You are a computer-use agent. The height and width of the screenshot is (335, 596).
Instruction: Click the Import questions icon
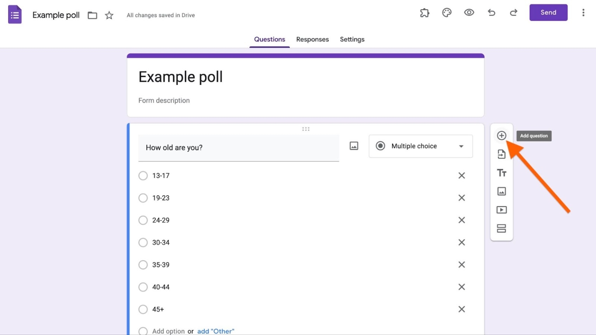click(501, 154)
